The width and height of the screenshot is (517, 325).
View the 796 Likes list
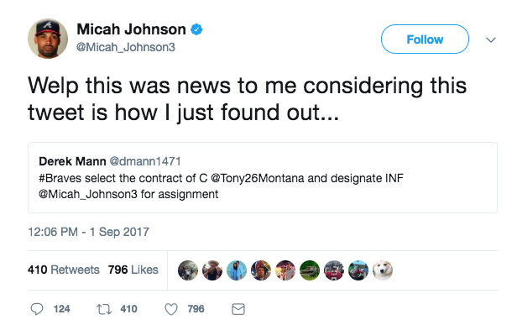[133, 270]
